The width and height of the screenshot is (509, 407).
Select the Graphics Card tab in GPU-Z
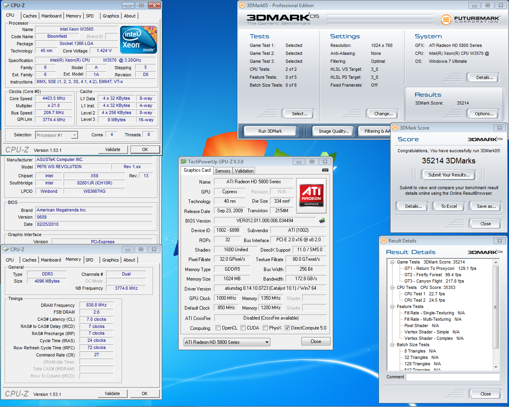pos(197,170)
